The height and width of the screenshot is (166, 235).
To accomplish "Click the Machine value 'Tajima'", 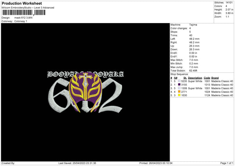I will click(x=193, y=25).
